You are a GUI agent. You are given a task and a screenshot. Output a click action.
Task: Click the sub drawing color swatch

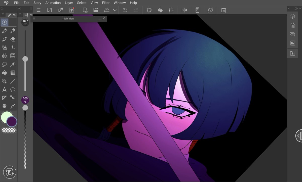(12, 122)
